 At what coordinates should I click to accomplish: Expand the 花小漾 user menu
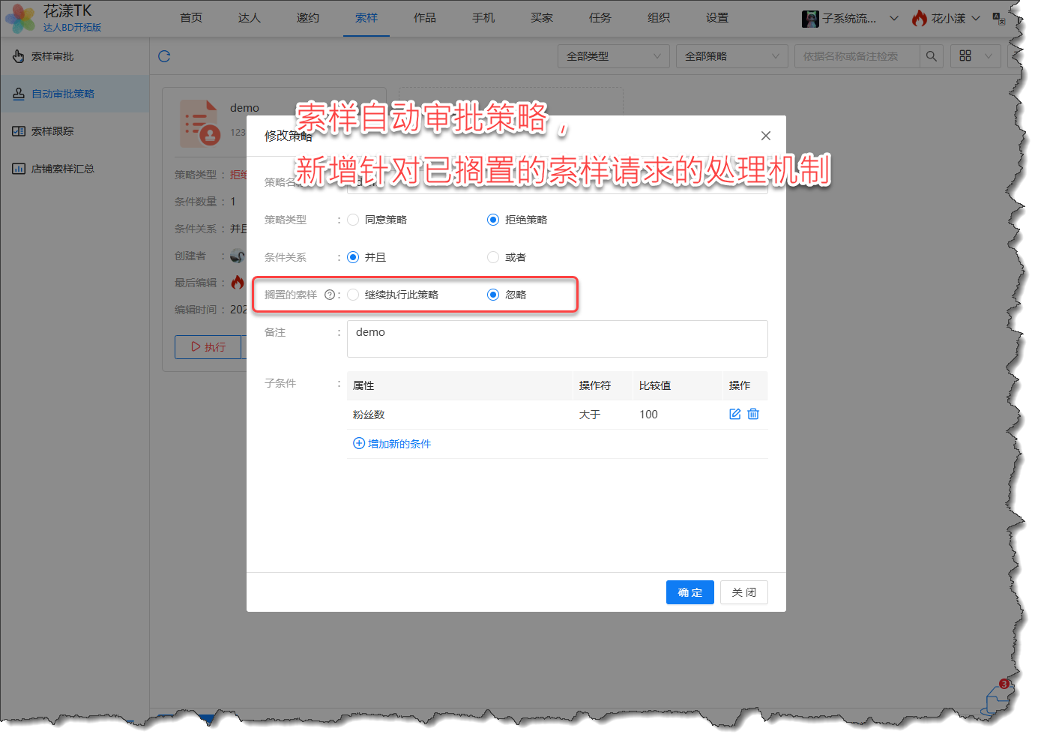tap(947, 19)
